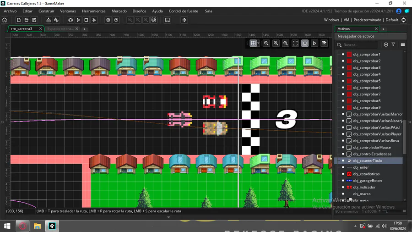Close the Activos panel tab
Image resolution: width=412 pixels, height=232 pixels.
tap(376, 29)
